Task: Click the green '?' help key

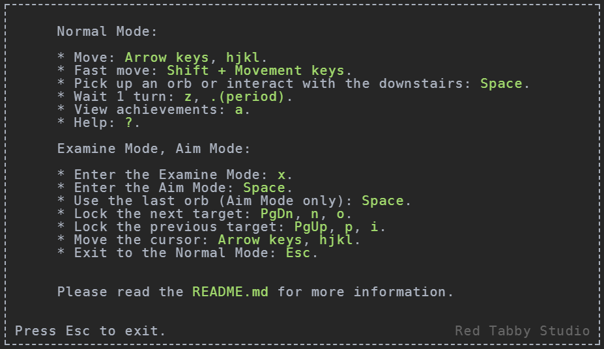Action: pyautogui.click(x=128, y=123)
